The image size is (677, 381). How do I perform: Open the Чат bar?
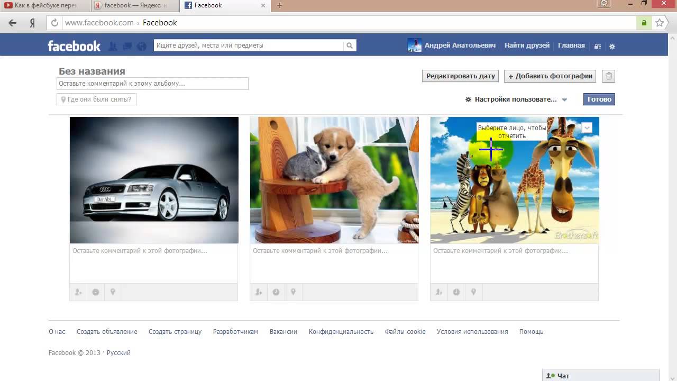click(x=601, y=375)
